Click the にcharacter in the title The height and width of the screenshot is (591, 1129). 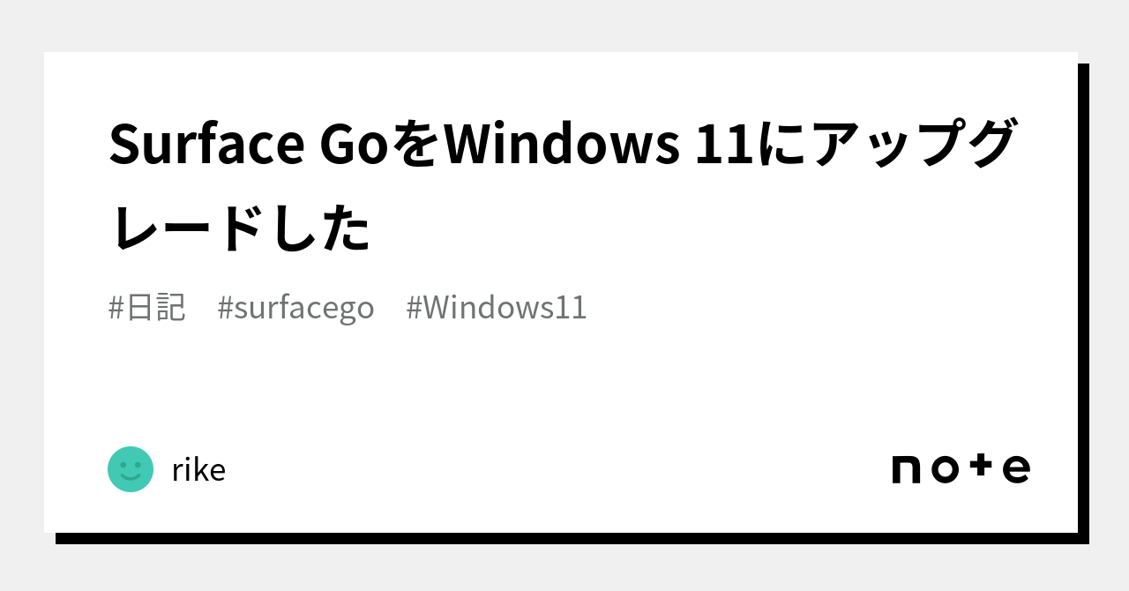coord(780,146)
